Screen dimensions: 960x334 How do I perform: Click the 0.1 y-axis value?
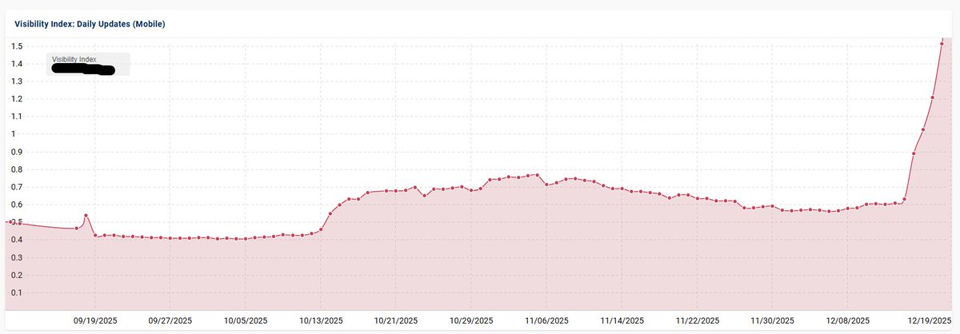16,292
